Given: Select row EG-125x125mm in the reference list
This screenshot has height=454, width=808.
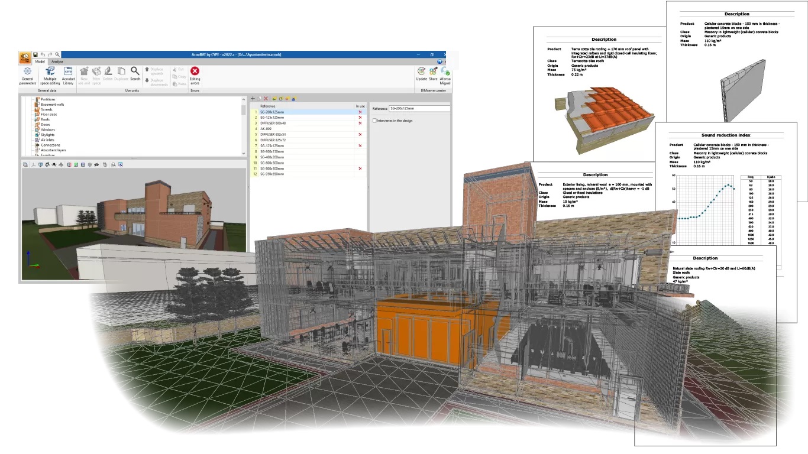Looking at the screenshot, I should [308, 118].
